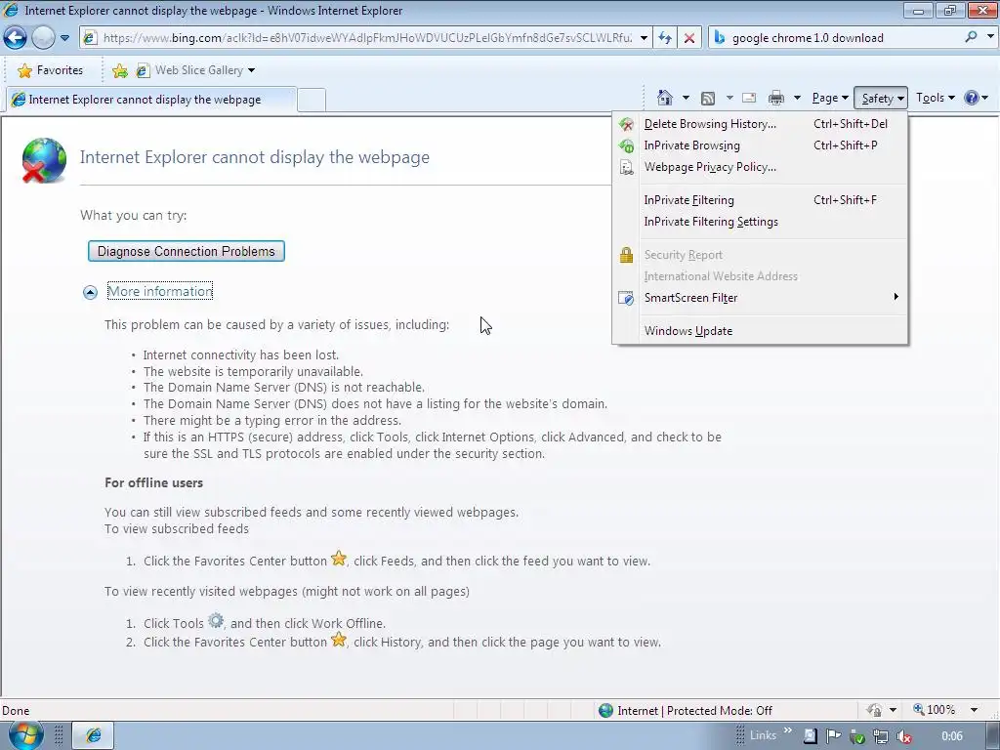Select Delete Browsing History

click(760, 124)
